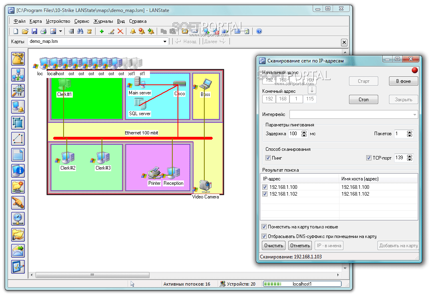
Task: Click the checklist sidebar icon at bottom
Action: (18, 267)
